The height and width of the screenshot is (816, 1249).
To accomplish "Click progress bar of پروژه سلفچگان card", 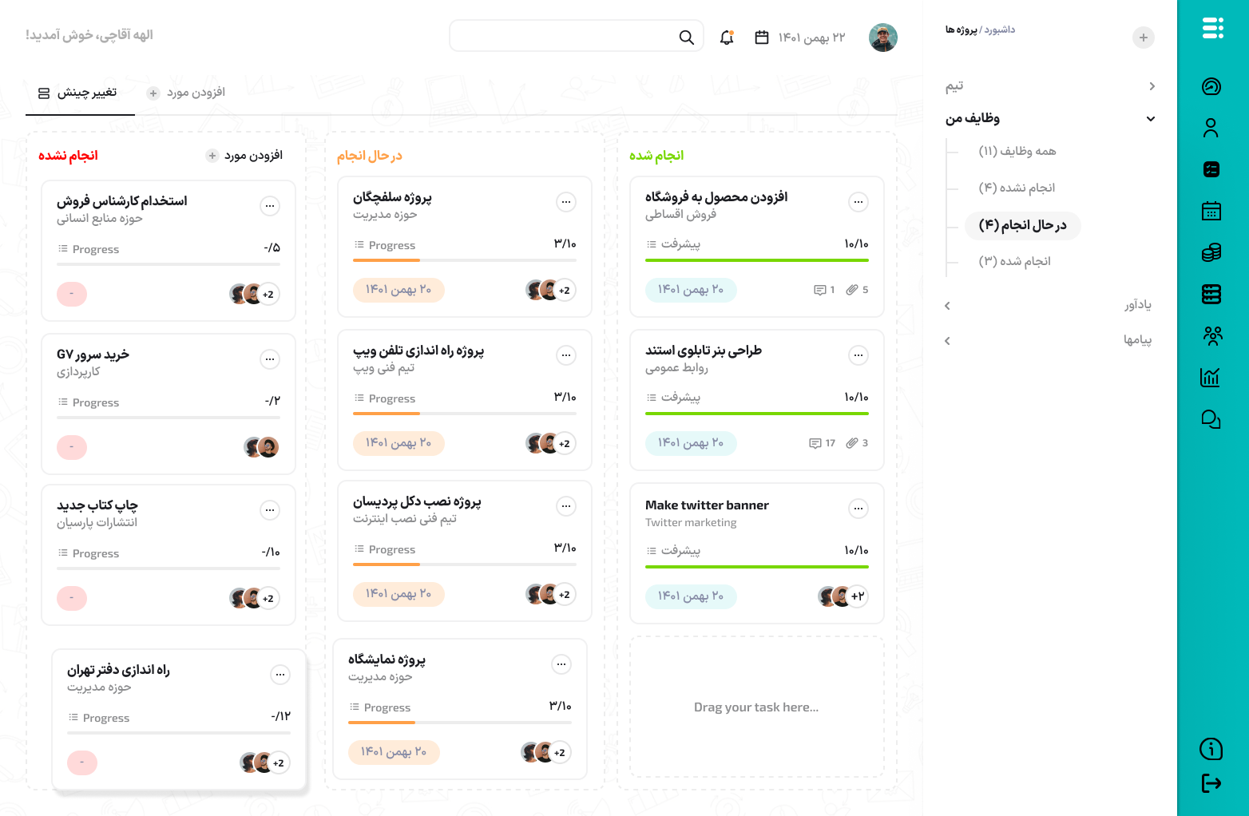I will pyautogui.click(x=465, y=260).
